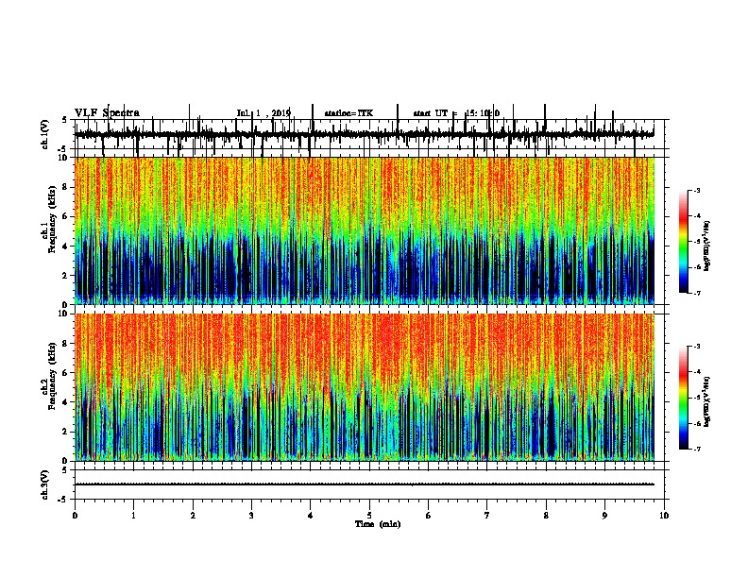This screenshot has height=578, width=748.
Task: Click the "10" kHz tick of ch.2 spectrogram
Action: pos(64,314)
